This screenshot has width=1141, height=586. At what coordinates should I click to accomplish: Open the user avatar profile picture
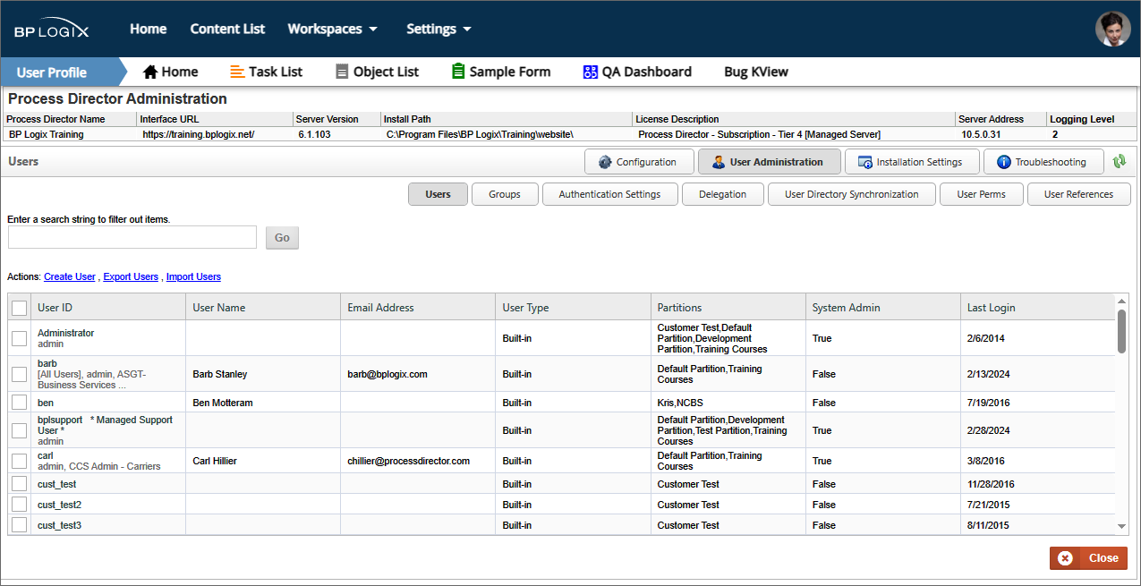(x=1112, y=29)
